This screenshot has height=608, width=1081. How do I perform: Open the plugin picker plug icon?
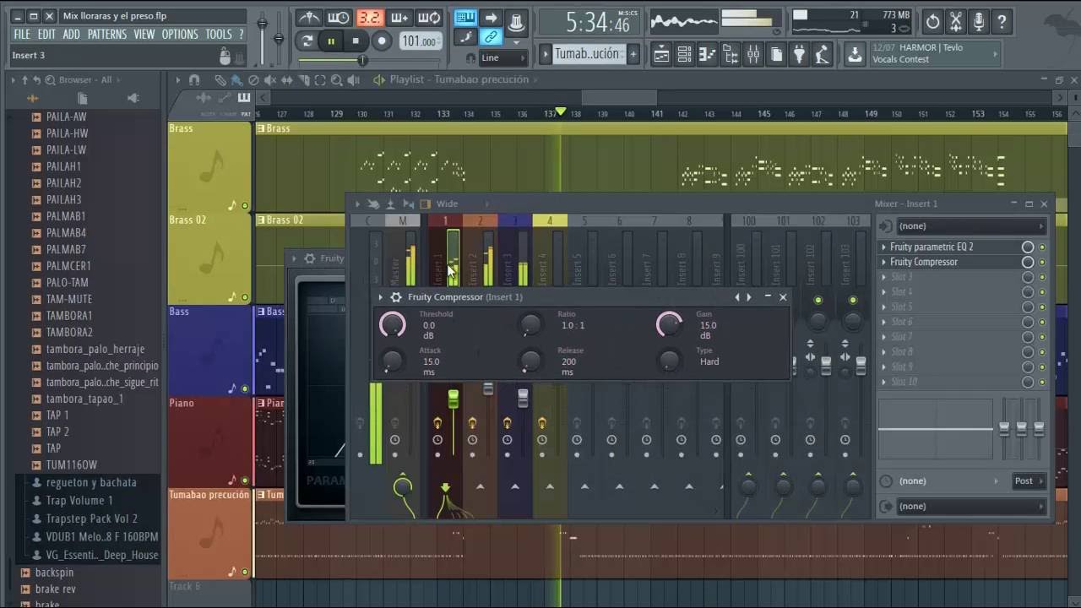click(x=799, y=55)
